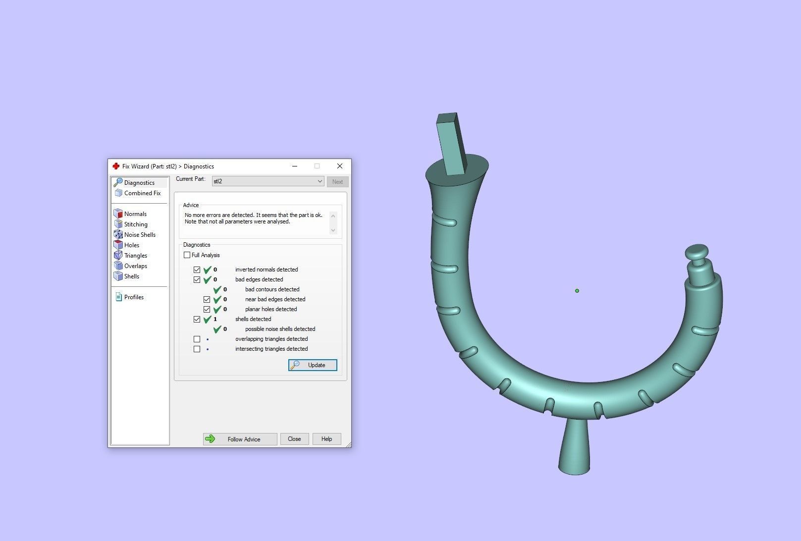Open the Diagnostics page label
The height and width of the screenshot is (541, 801).
point(139,183)
